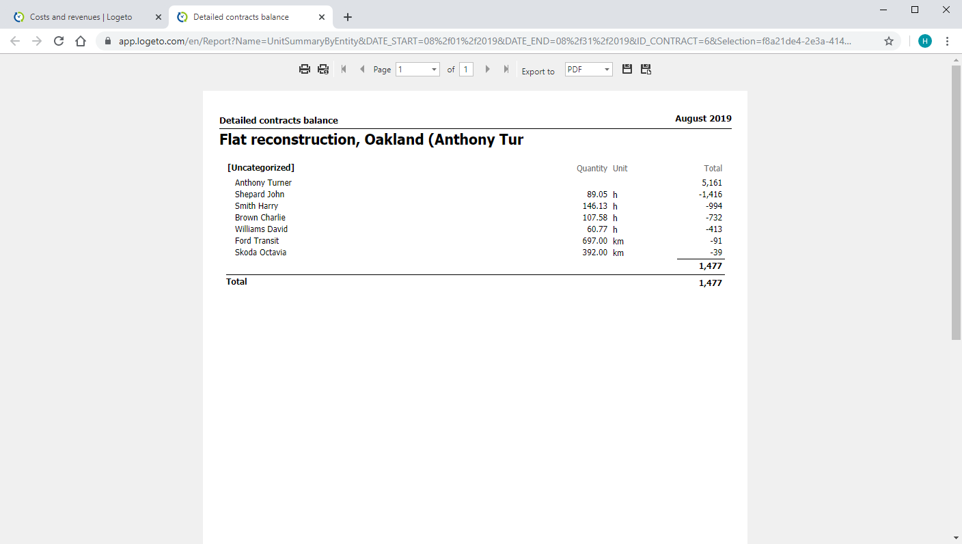This screenshot has height=544, width=962.
Task: View site security lock information
Action: point(107,41)
